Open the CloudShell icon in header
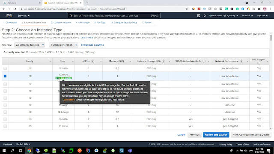 pos(199,15)
